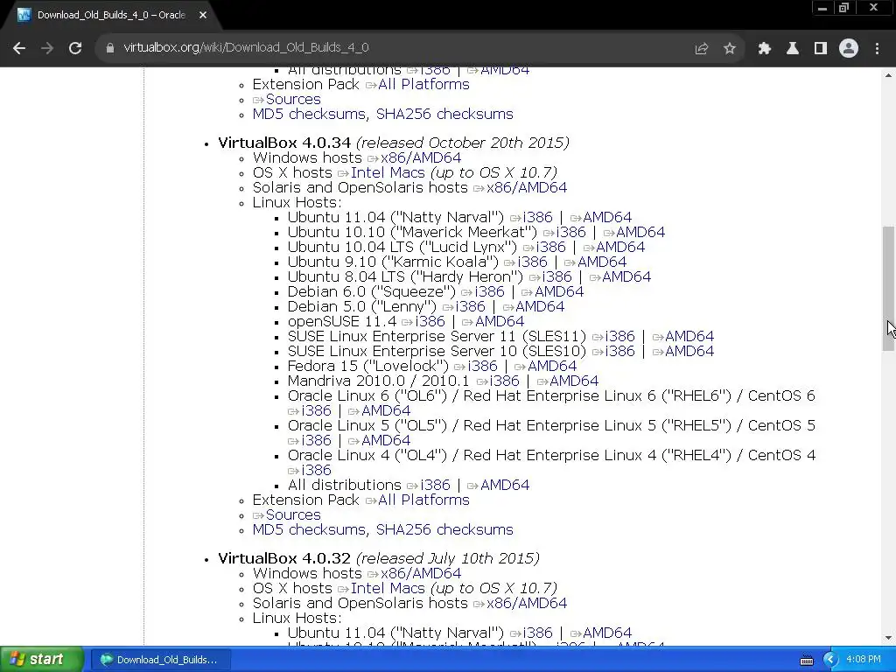Image resolution: width=896 pixels, height=672 pixels.
Task: Download openSUSE 11.4 AMD64 package
Action: [500, 321]
